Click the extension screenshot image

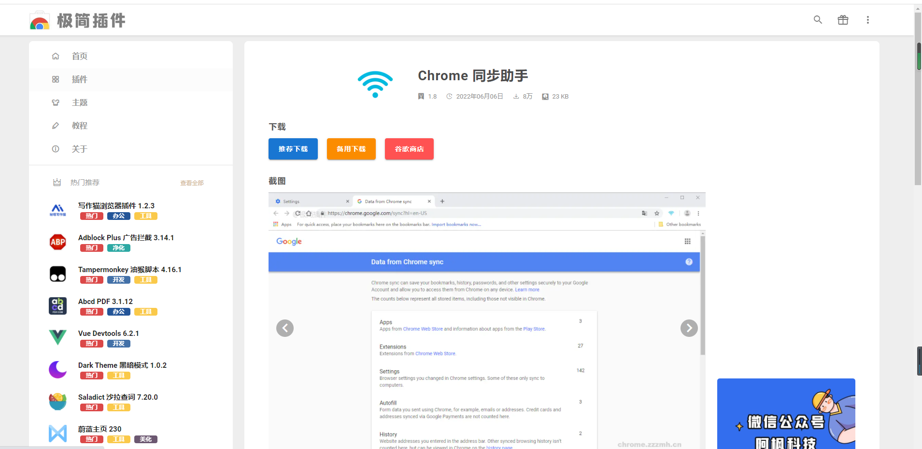[x=487, y=321]
